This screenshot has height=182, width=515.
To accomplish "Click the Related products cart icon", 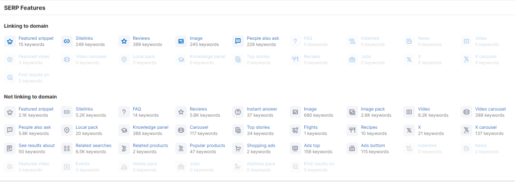I will click(124, 148).
